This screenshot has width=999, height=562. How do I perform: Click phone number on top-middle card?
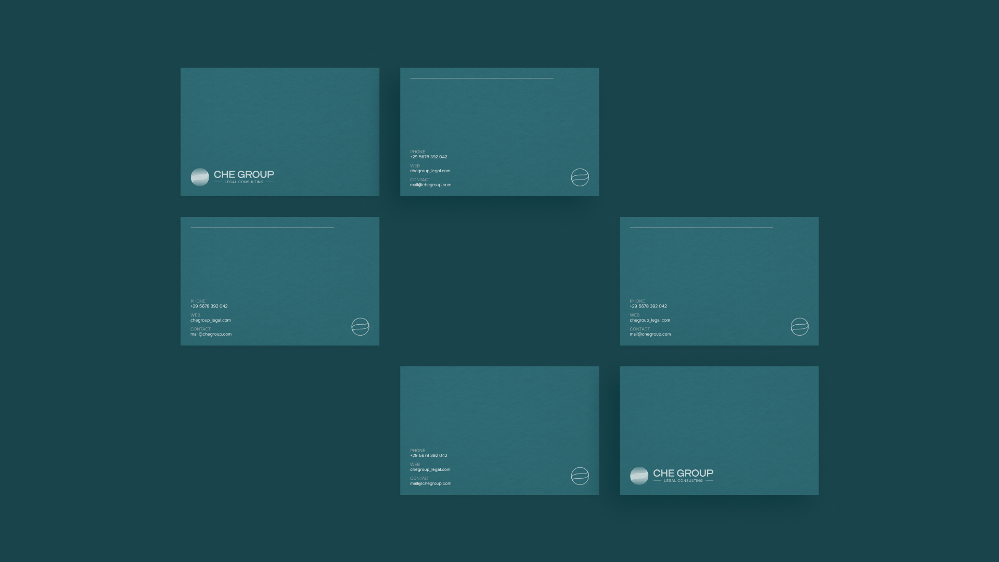429,157
